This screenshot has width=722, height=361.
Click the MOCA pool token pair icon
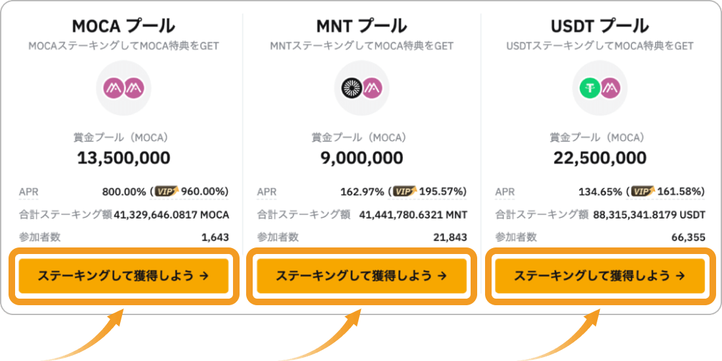(x=123, y=88)
